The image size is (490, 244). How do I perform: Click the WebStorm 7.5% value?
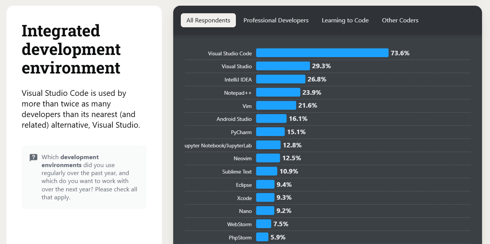click(280, 224)
